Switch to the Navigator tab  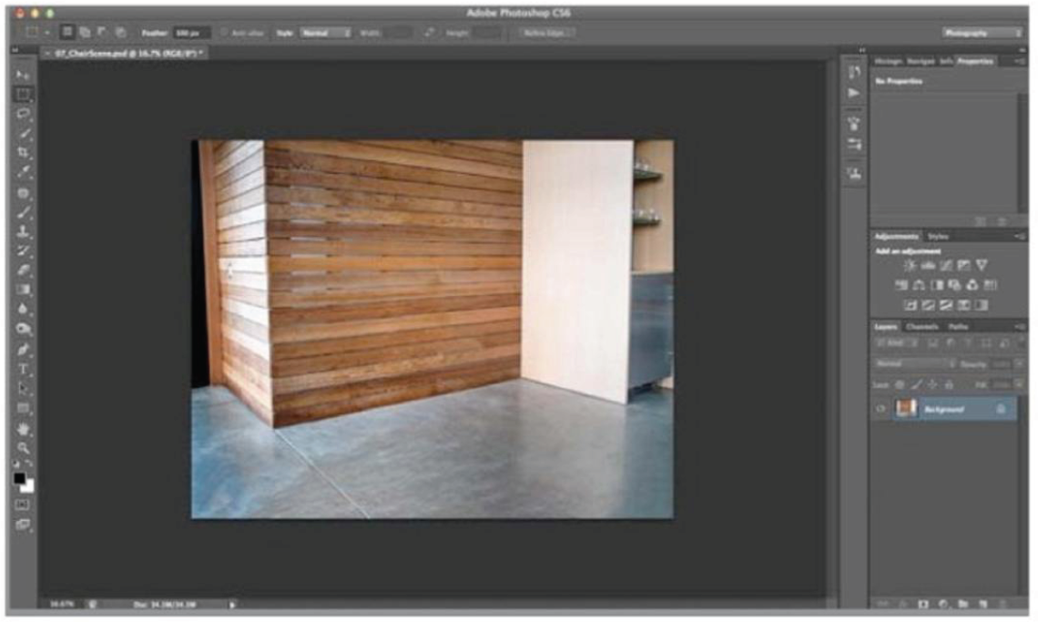[x=921, y=61]
